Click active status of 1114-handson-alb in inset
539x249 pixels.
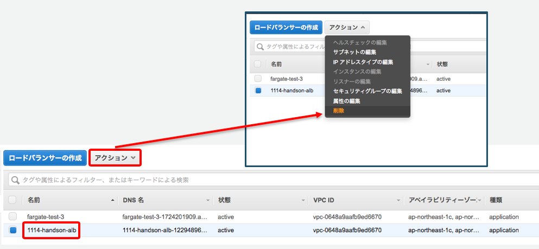coord(443,91)
